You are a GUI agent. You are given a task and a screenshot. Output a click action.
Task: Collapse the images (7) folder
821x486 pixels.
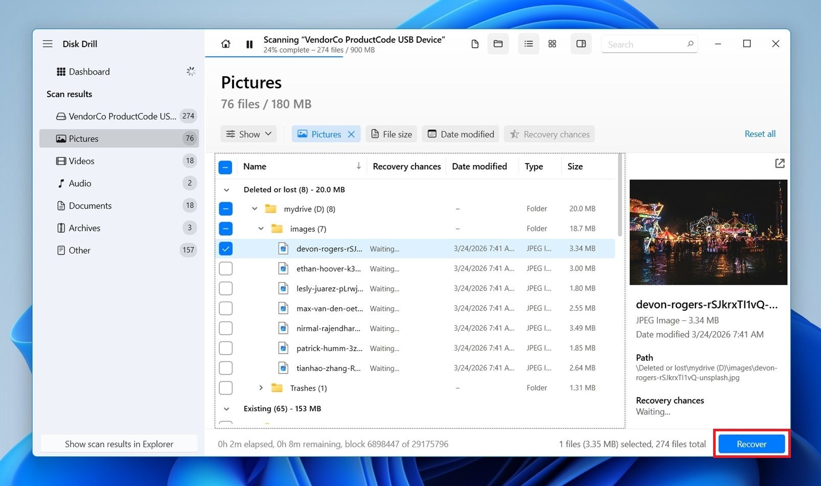click(x=261, y=228)
